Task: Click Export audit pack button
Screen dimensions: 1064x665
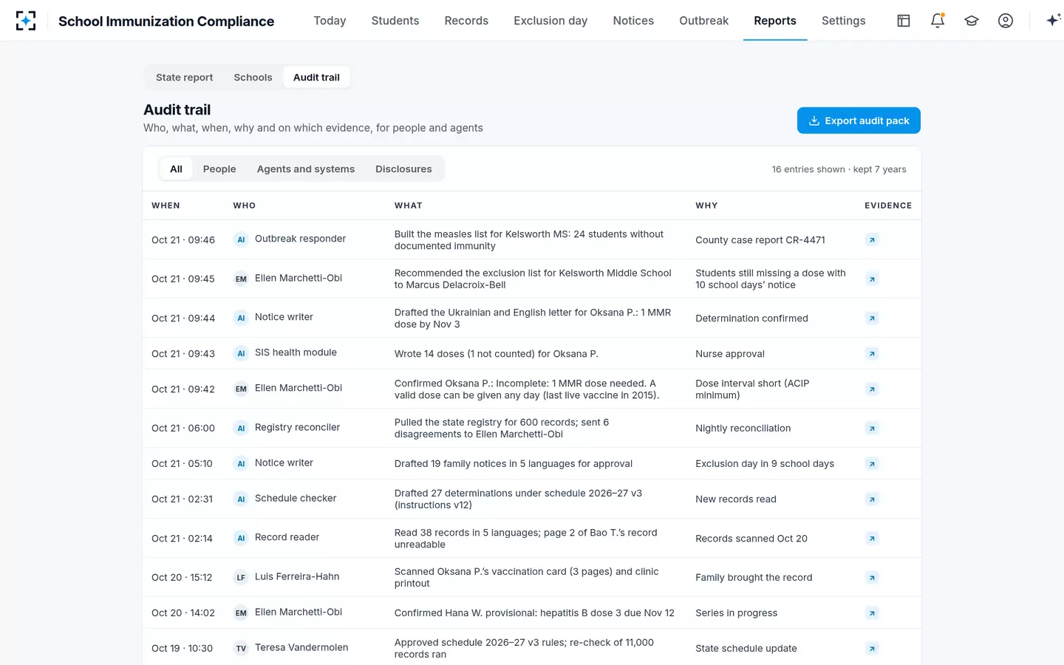Action: pos(859,120)
